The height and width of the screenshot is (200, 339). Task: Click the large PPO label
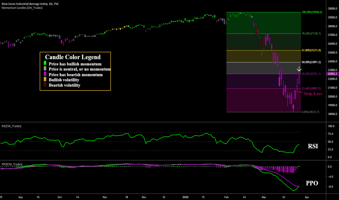[x=312, y=183]
